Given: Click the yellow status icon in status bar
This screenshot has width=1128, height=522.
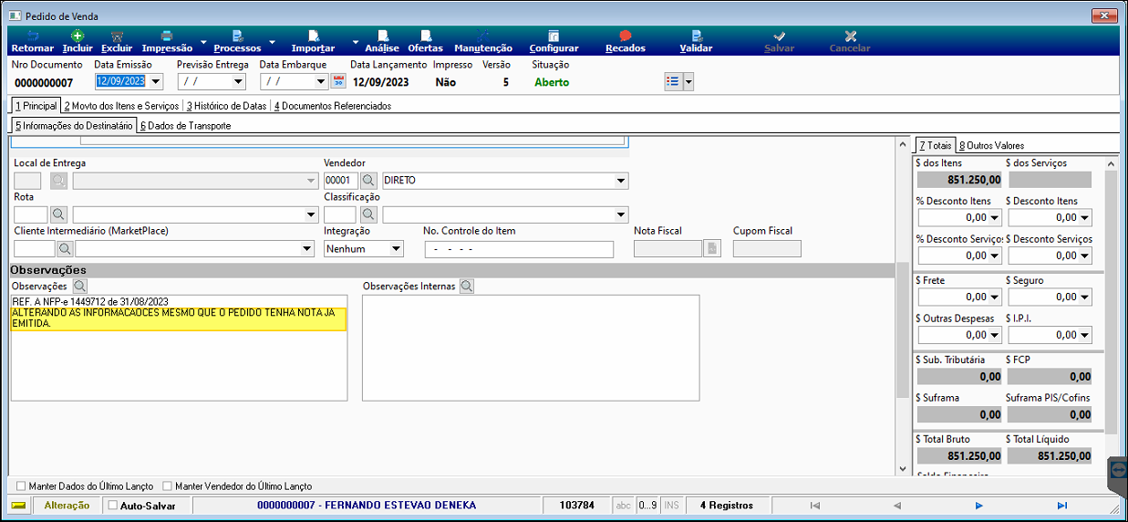Looking at the screenshot, I should [19, 505].
